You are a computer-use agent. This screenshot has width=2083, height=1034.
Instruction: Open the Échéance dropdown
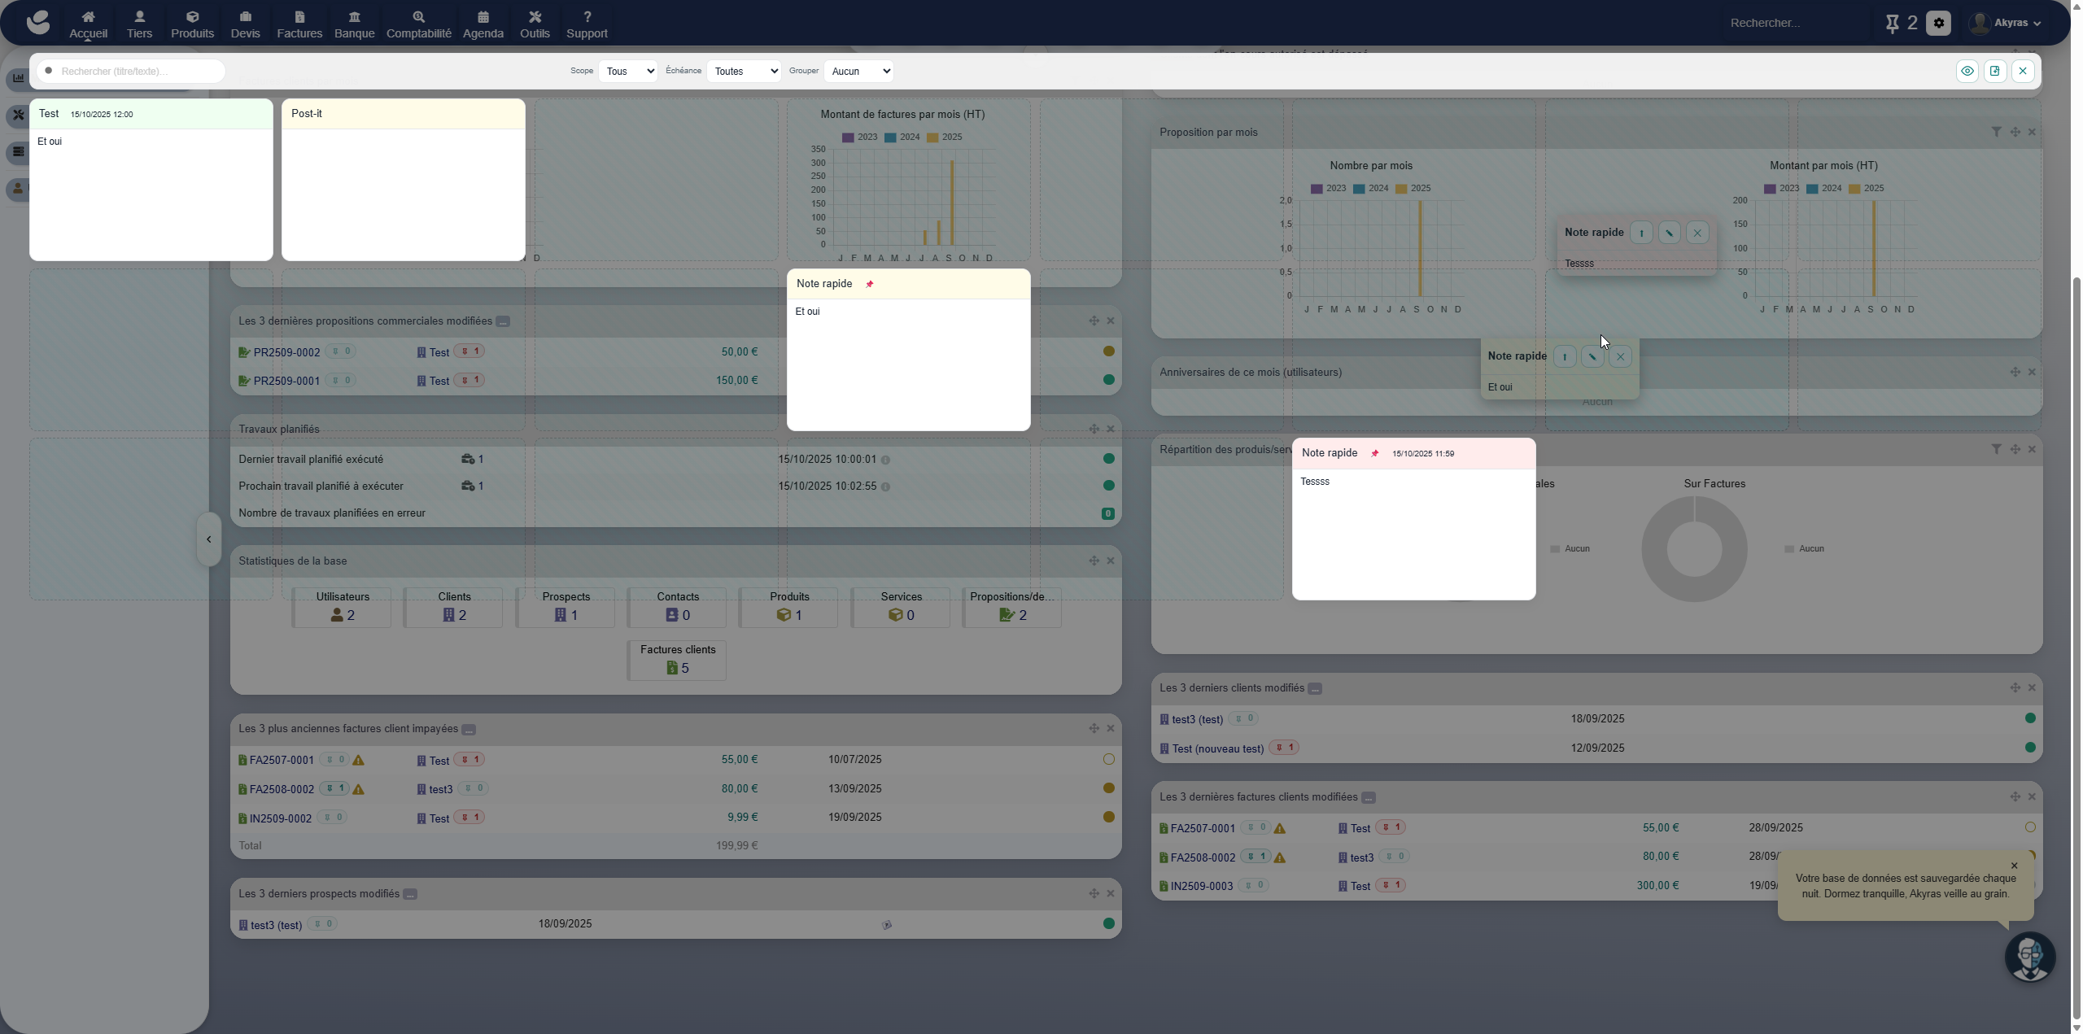[744, 72]
